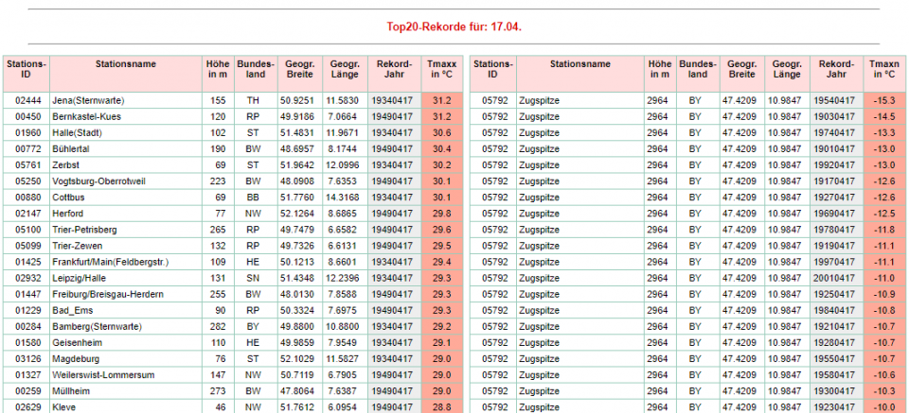Click the -15.3 Tmaxn value cell

[884, 100]
